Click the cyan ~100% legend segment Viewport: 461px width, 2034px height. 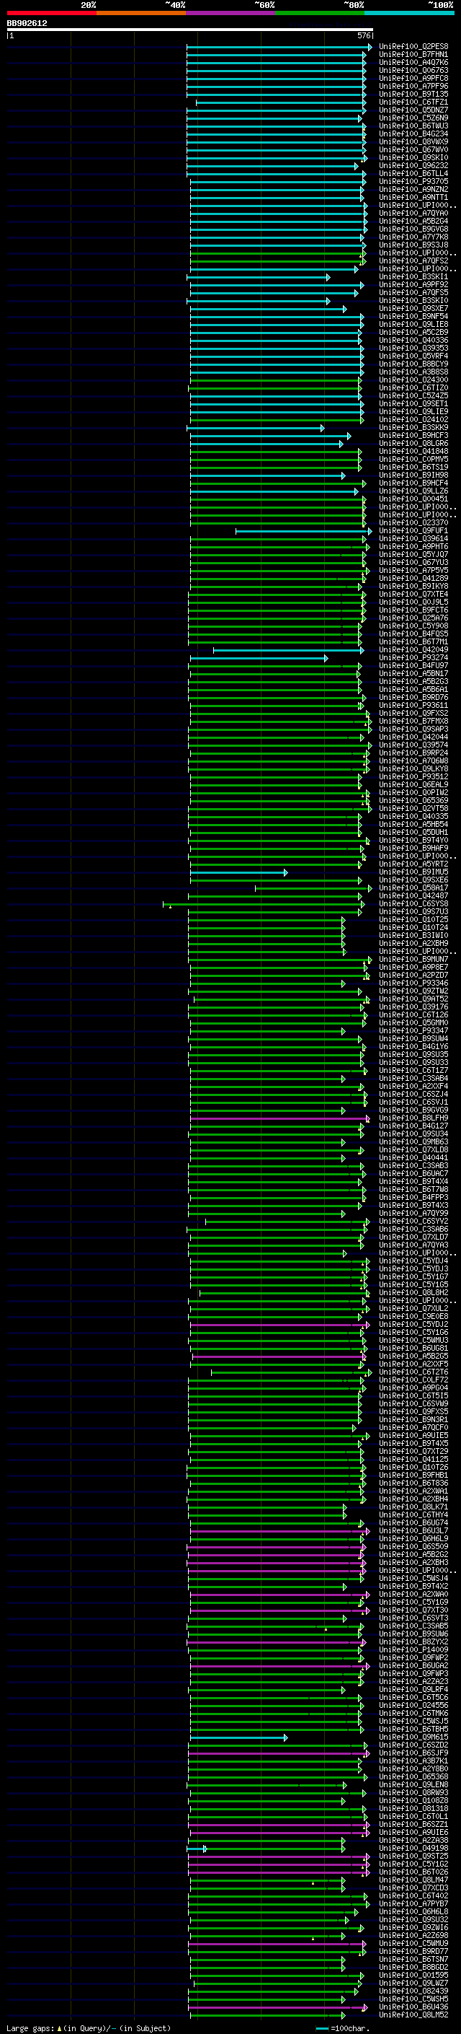[409, 13]
